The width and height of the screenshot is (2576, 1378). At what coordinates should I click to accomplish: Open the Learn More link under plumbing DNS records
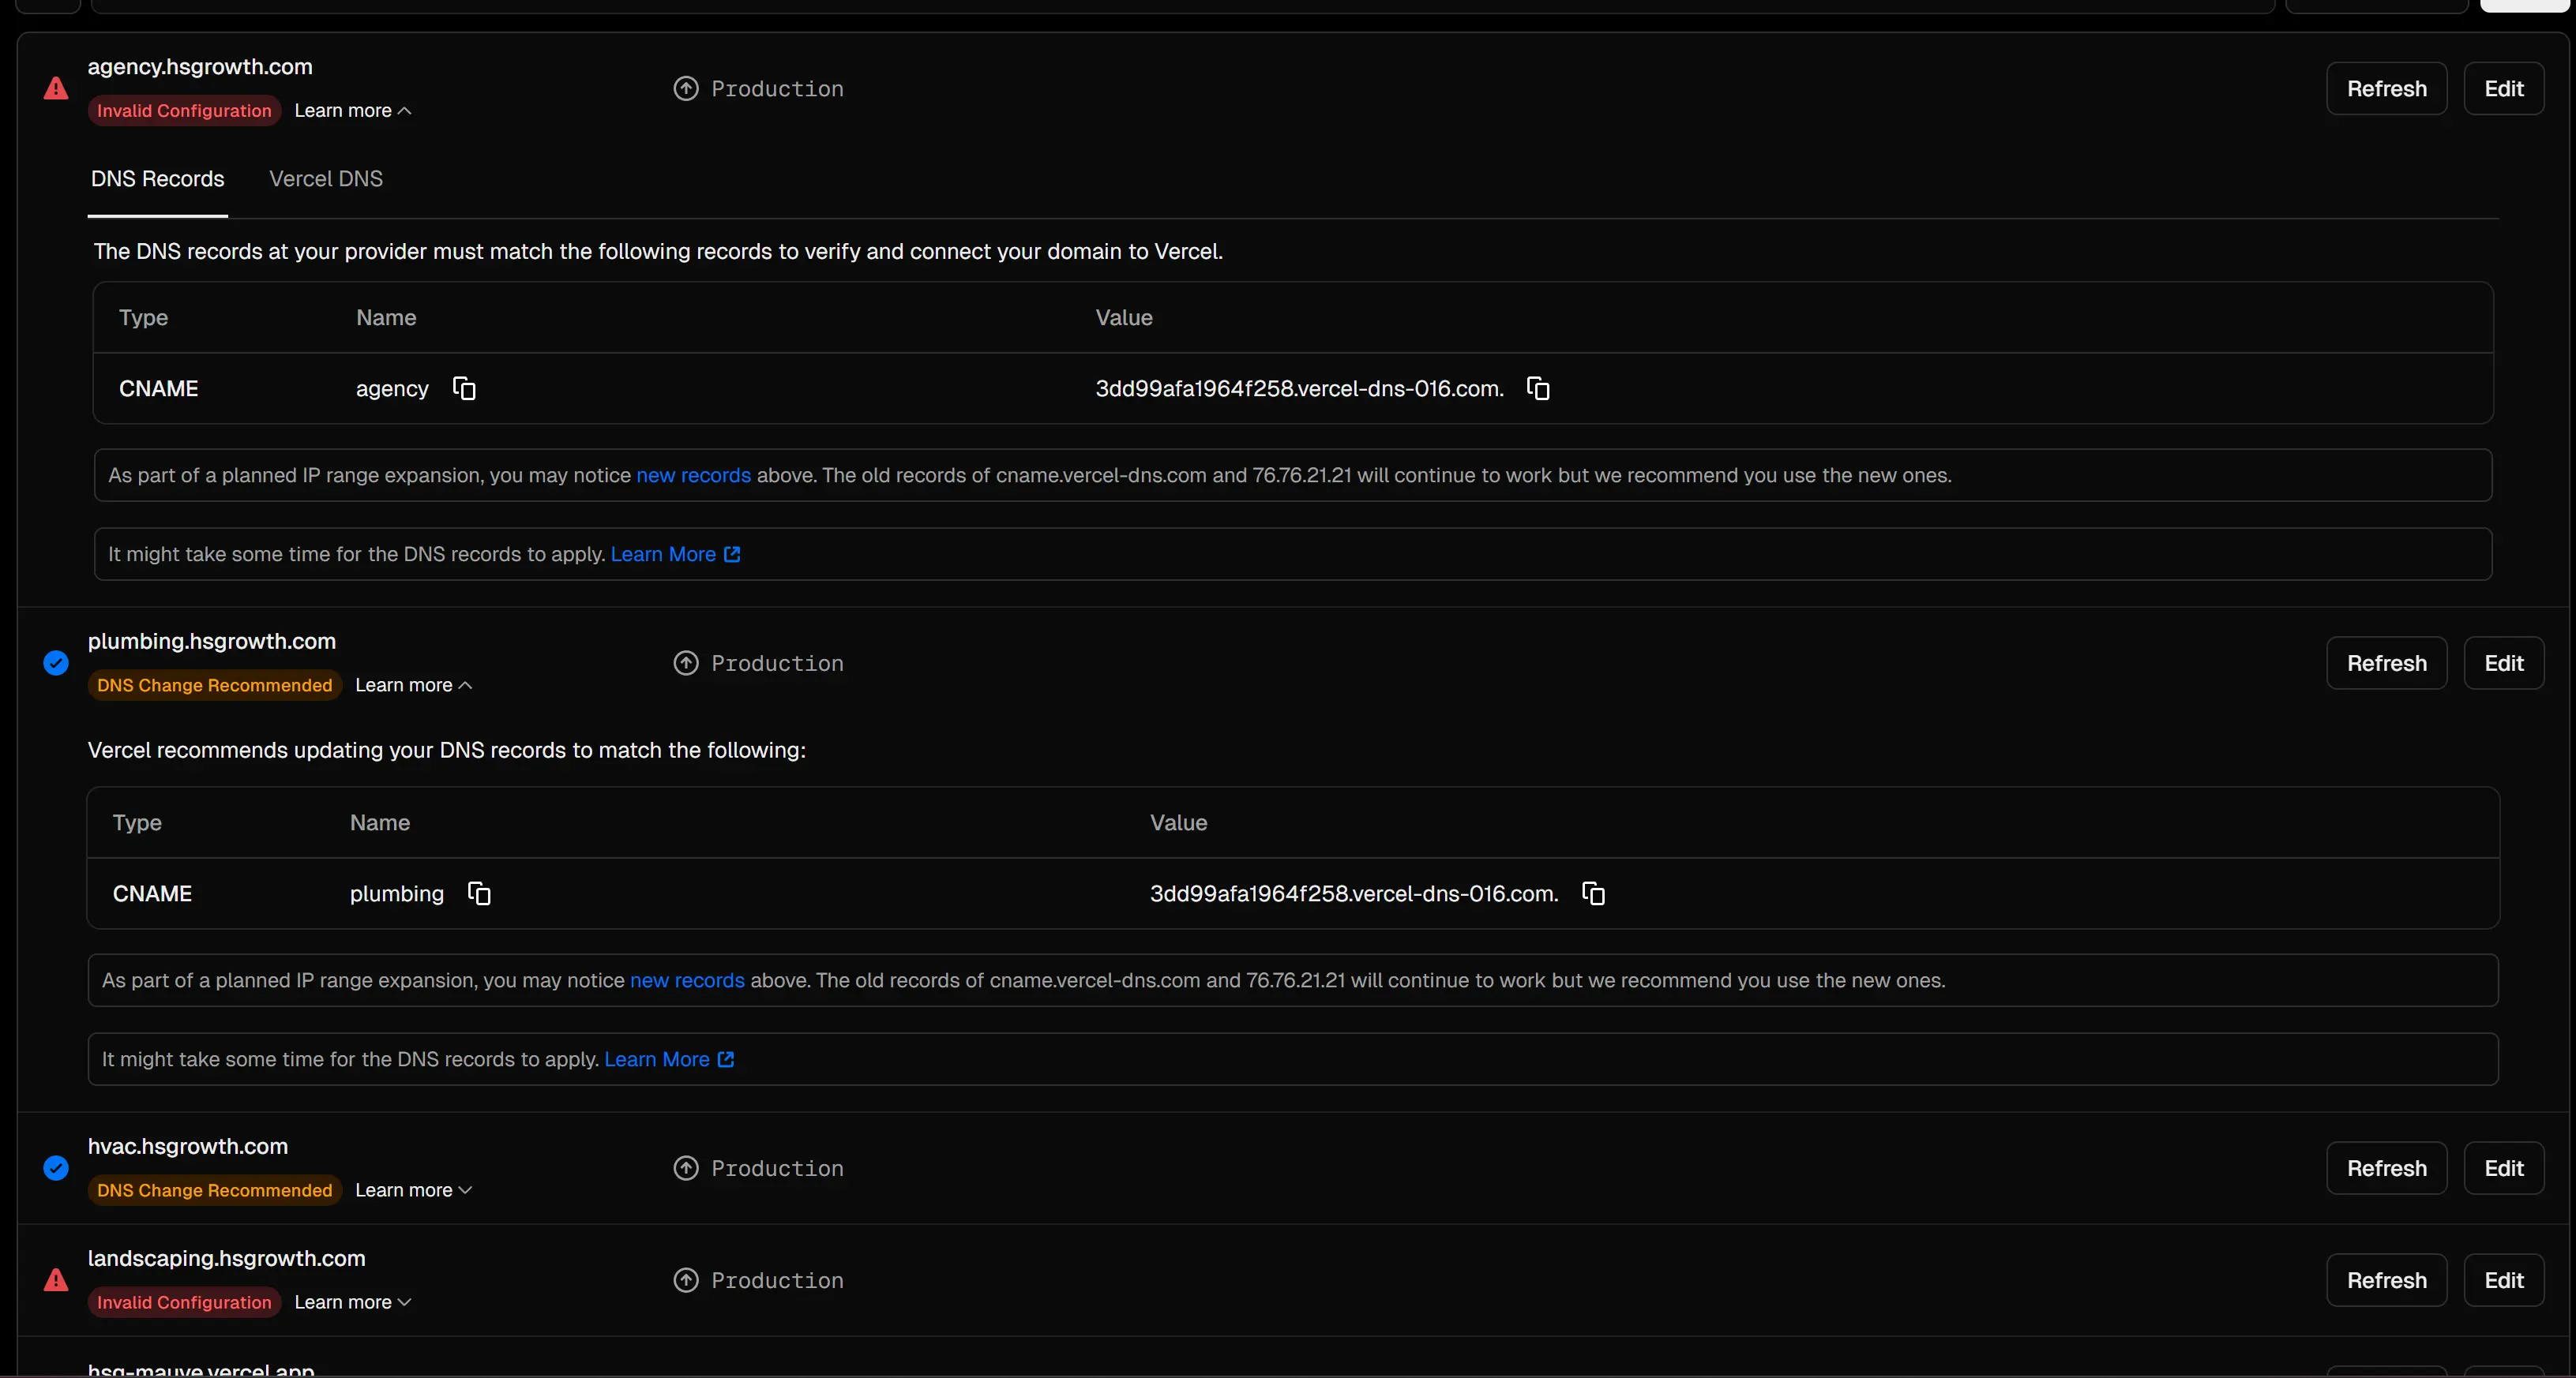click(x=668, y=1059)
